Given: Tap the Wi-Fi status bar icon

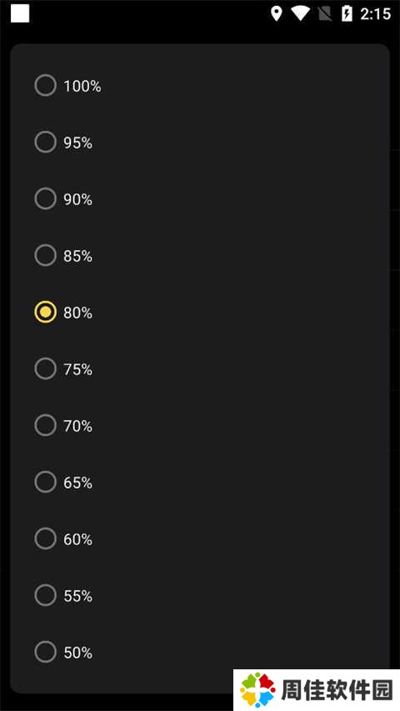Looking at the screenshot, I should pyautogui.click(x=300, y=13).
